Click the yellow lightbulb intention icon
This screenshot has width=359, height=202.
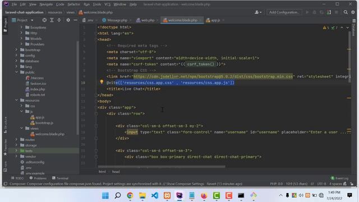(102, 82)
